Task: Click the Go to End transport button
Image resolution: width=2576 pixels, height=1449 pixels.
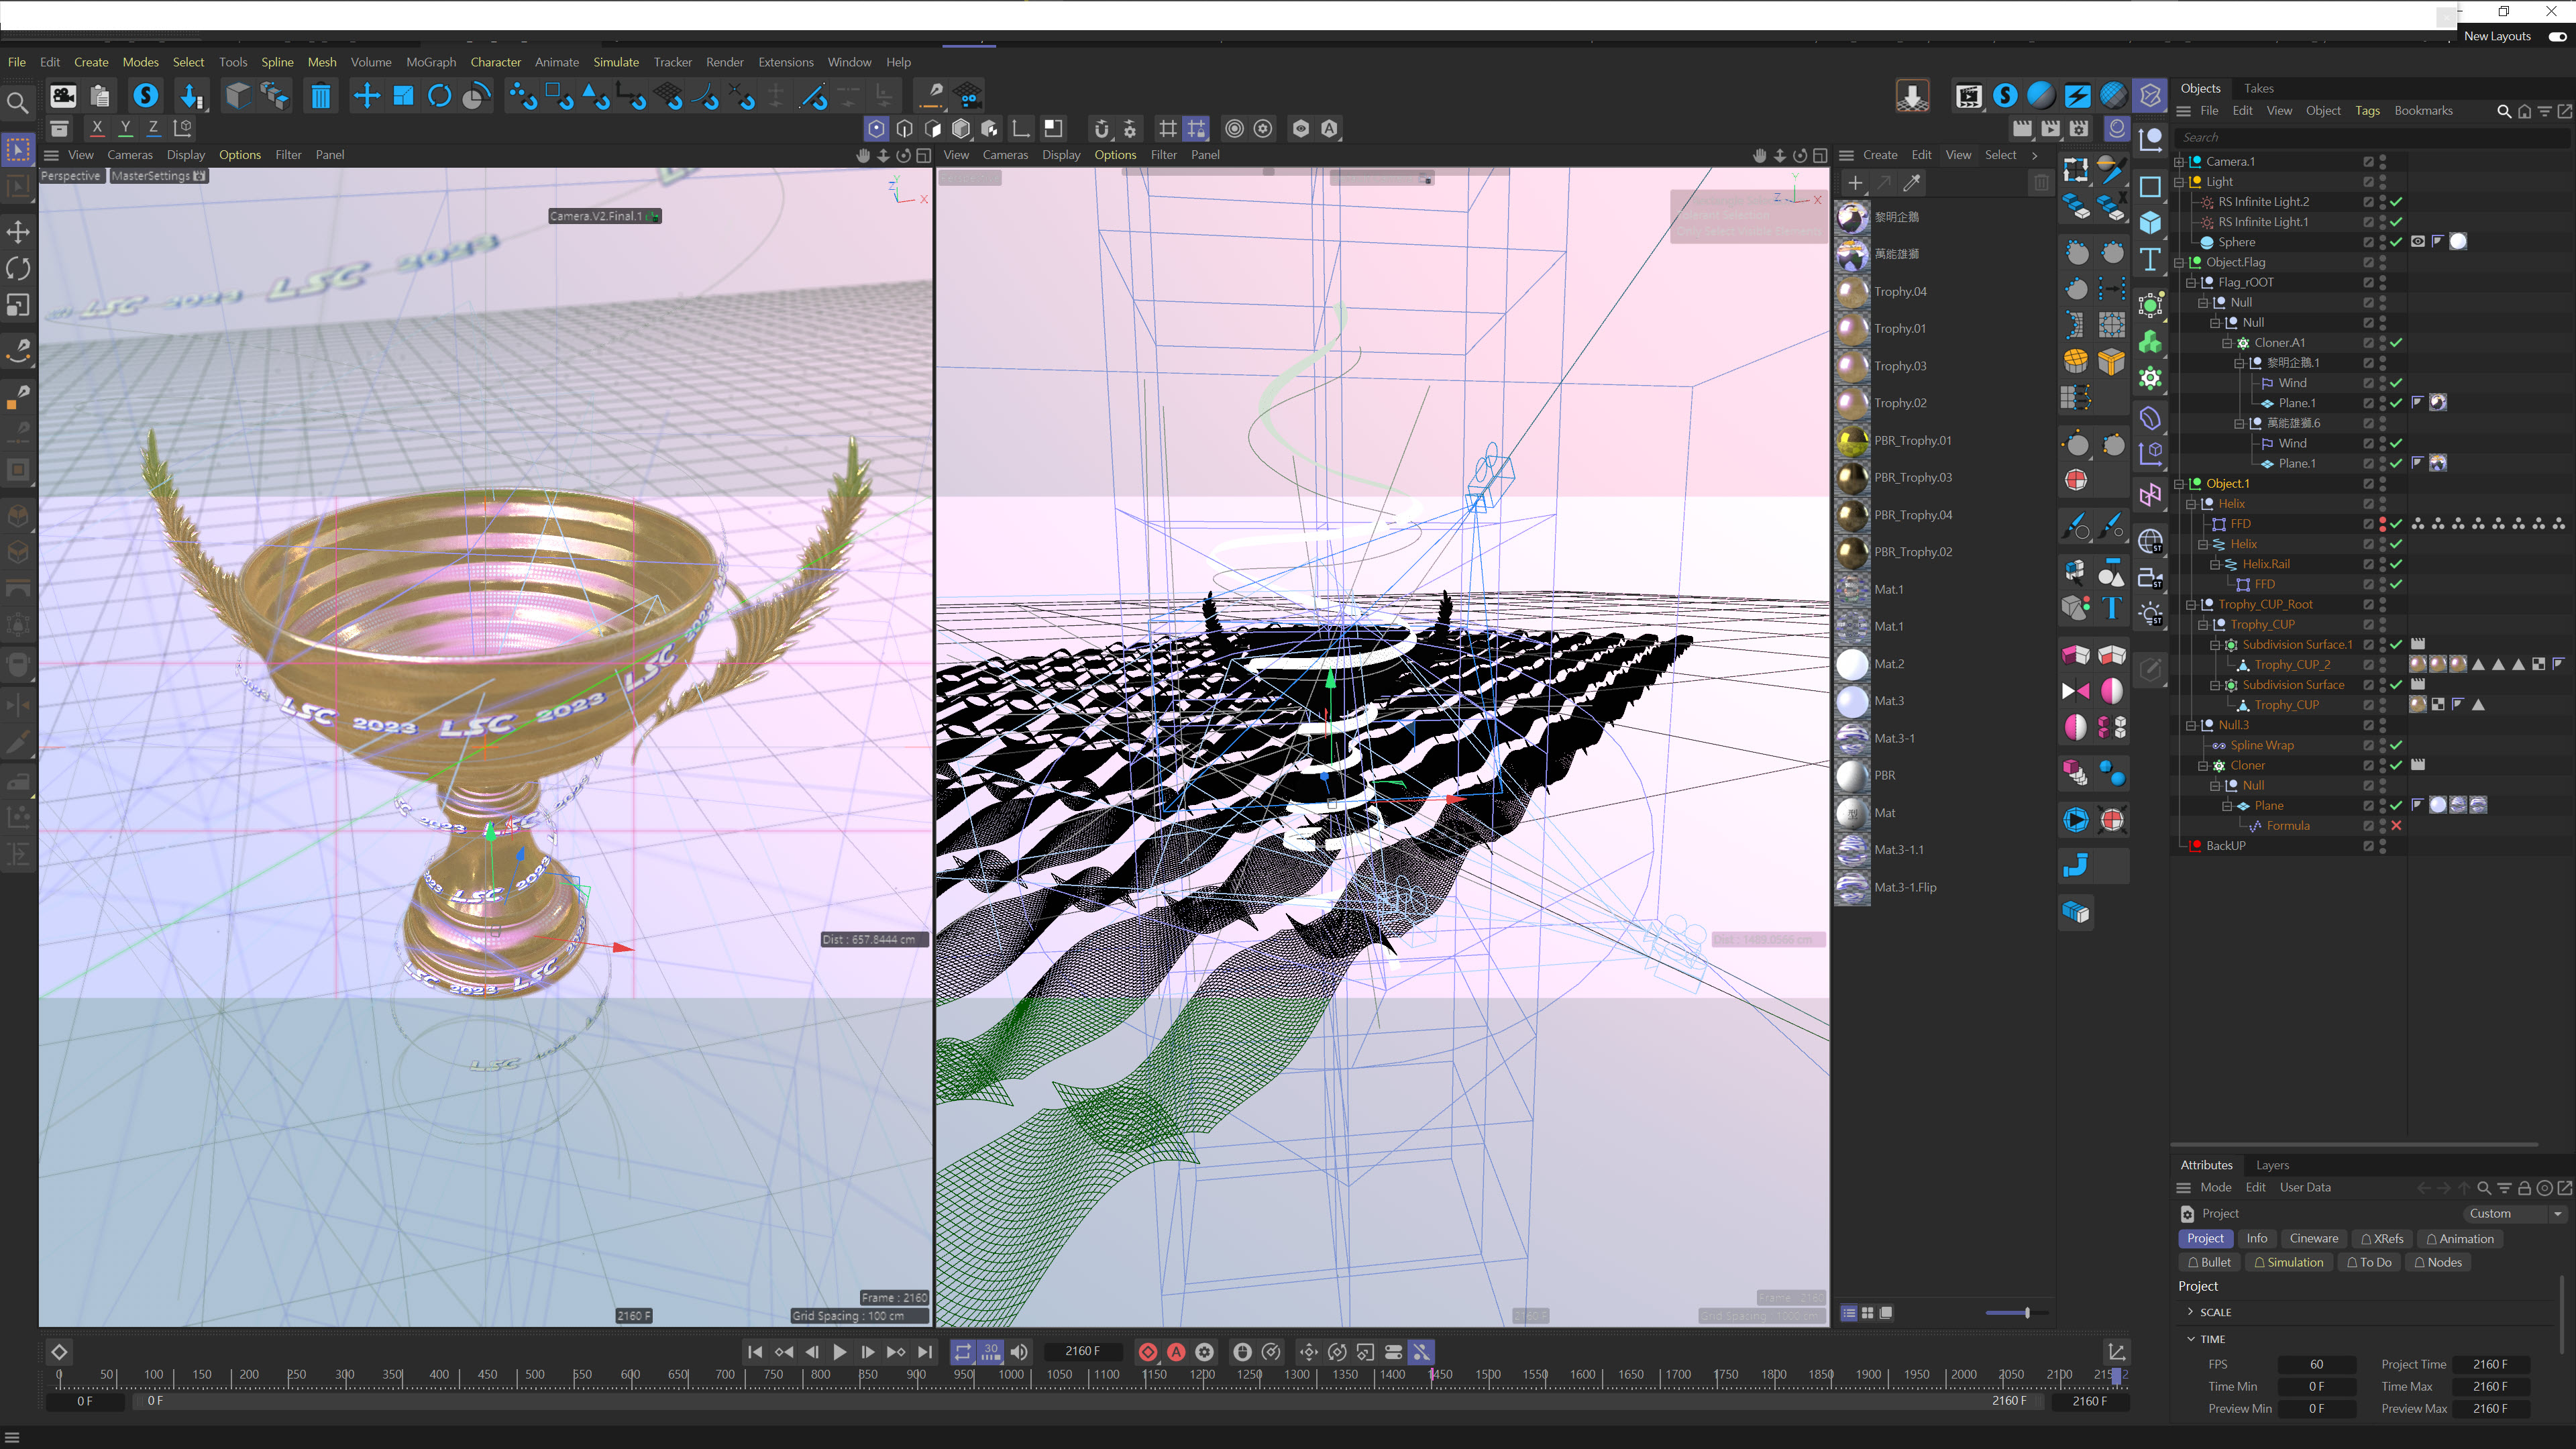Action: (x=925, y=1352)
